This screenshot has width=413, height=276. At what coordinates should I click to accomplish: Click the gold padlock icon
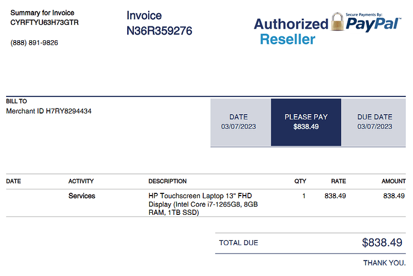(x=338, y=21)
